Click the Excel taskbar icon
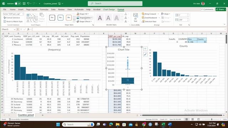 [x=163, y=124]
